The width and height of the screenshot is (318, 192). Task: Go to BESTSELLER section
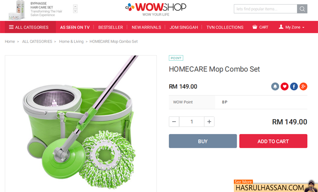[110, 28]
